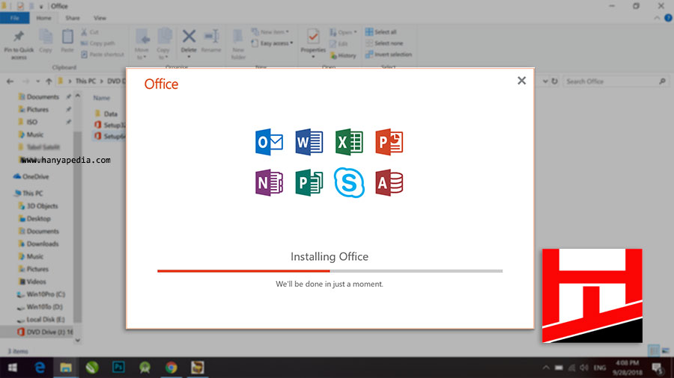Click the Skype for Business icon
This screenshot has height=378, width=674.
[x=349, y=182]
